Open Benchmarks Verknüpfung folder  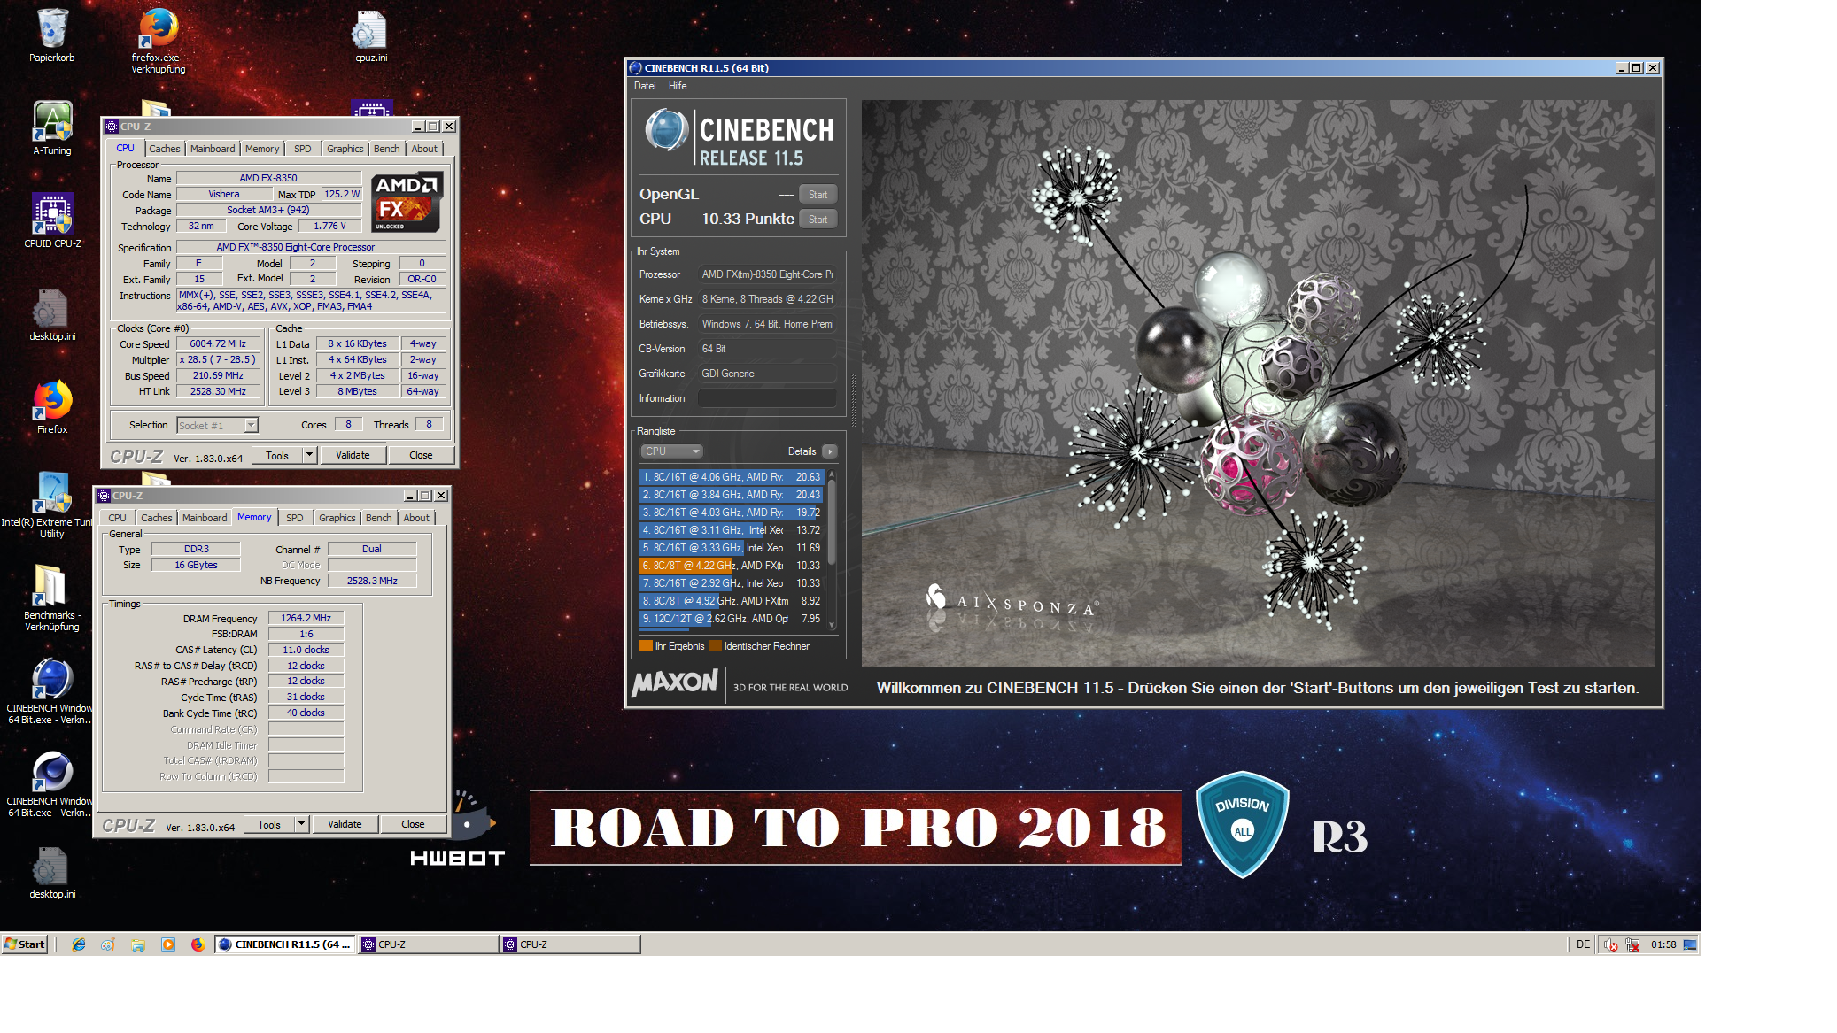click(x=52, y=598)
